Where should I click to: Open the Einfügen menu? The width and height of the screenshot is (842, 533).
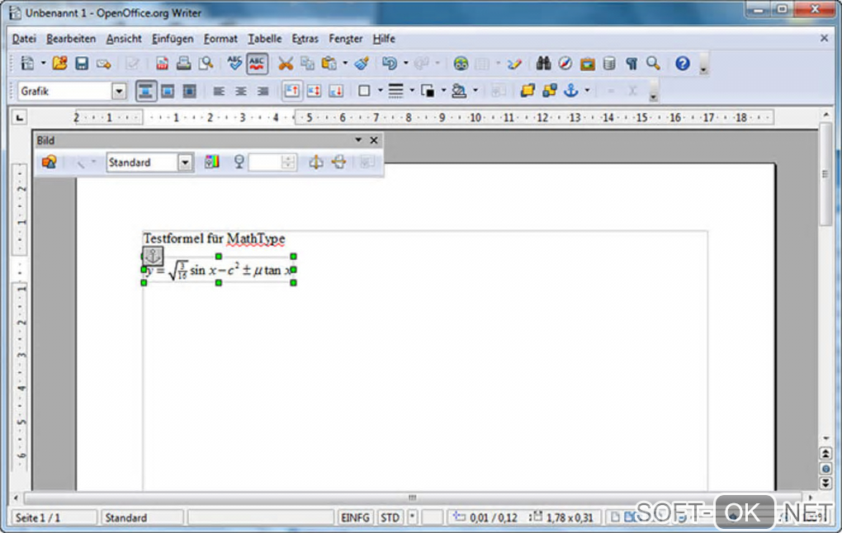coord(173,39)
